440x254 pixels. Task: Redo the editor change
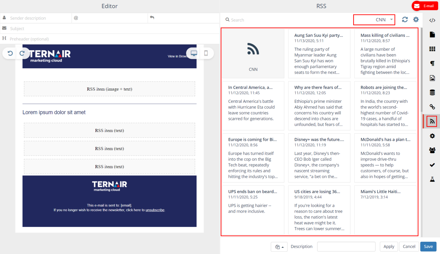[x=22, y=53]
